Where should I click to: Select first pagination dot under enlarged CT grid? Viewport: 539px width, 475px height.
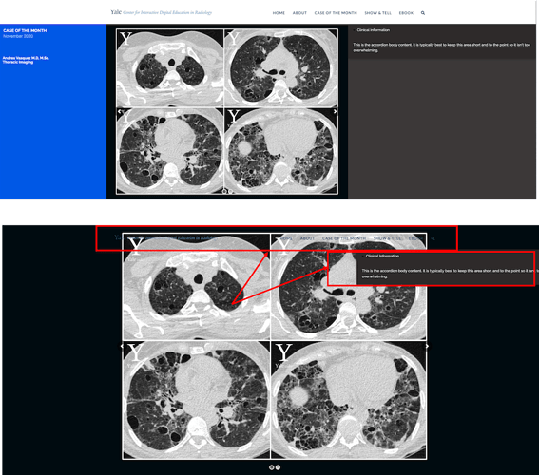[x=272, y=467]
